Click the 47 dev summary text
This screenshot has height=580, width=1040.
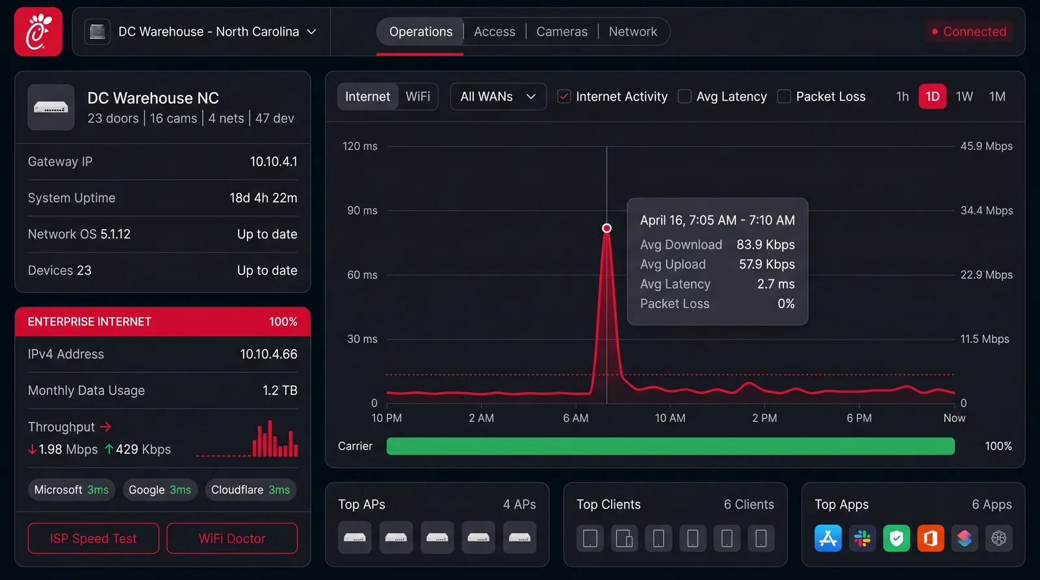[275, 118]
